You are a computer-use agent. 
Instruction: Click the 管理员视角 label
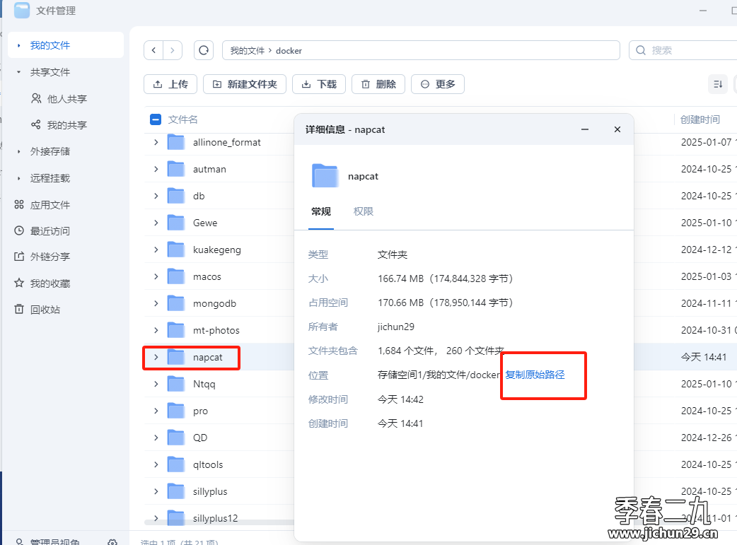click(55, 541)
